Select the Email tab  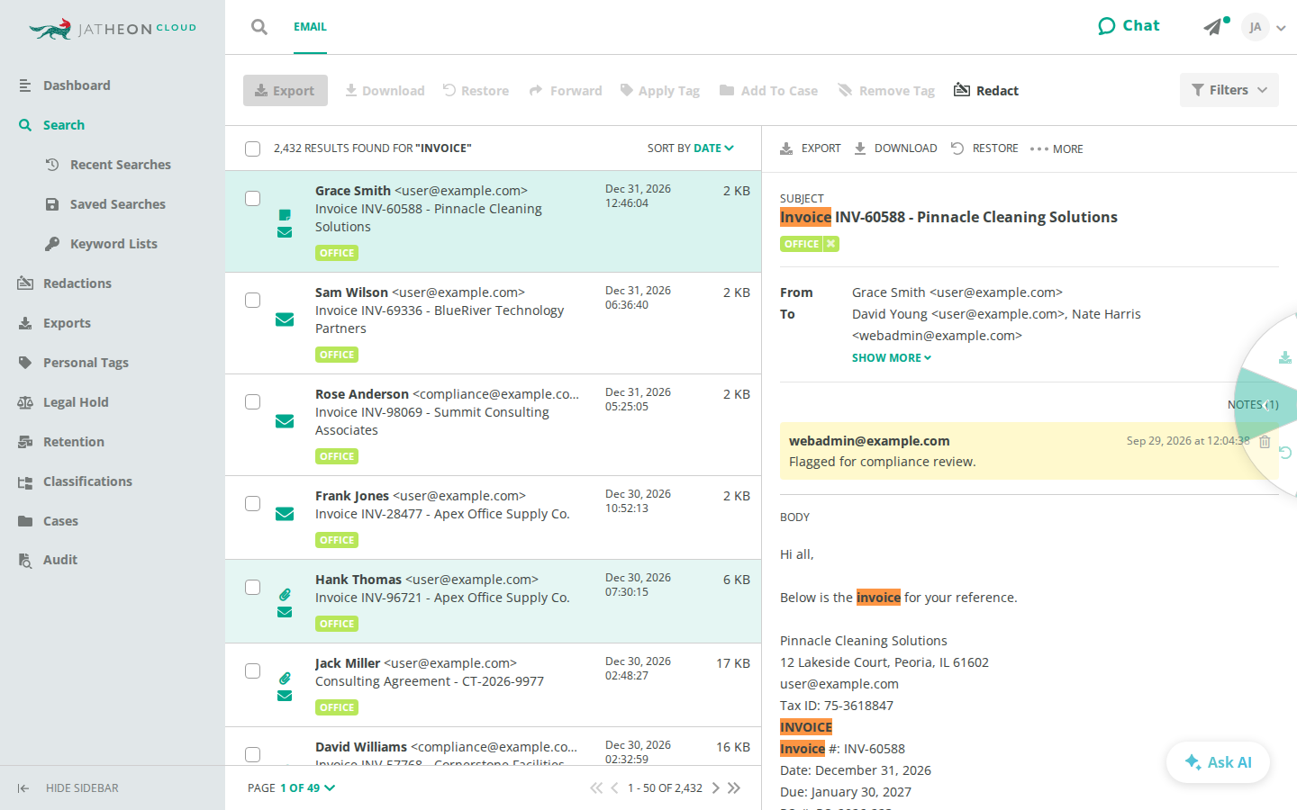pyautogui.click(x=310, y=27)
